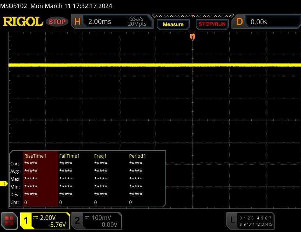
Task: Click the digital channels 0-15 indicator
Action: click(256, 221)
